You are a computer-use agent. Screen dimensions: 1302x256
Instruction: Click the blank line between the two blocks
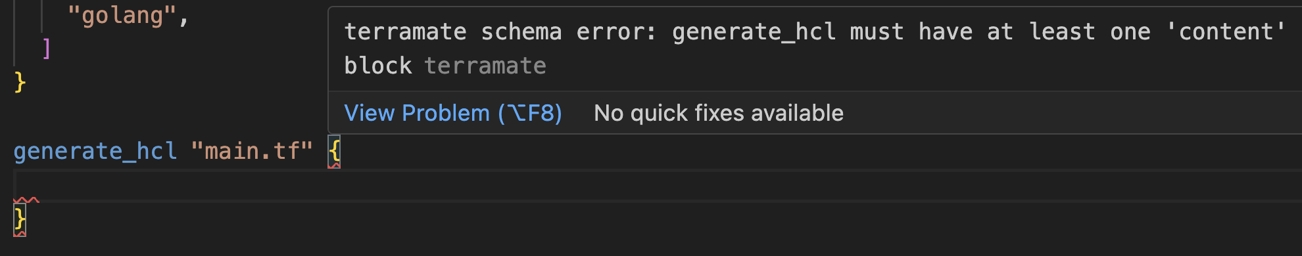tap(164, 117)
